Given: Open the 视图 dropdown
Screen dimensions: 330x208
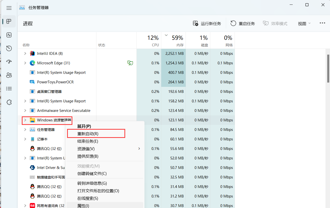Looking at the screenshot, I should [x=304, y=24].
